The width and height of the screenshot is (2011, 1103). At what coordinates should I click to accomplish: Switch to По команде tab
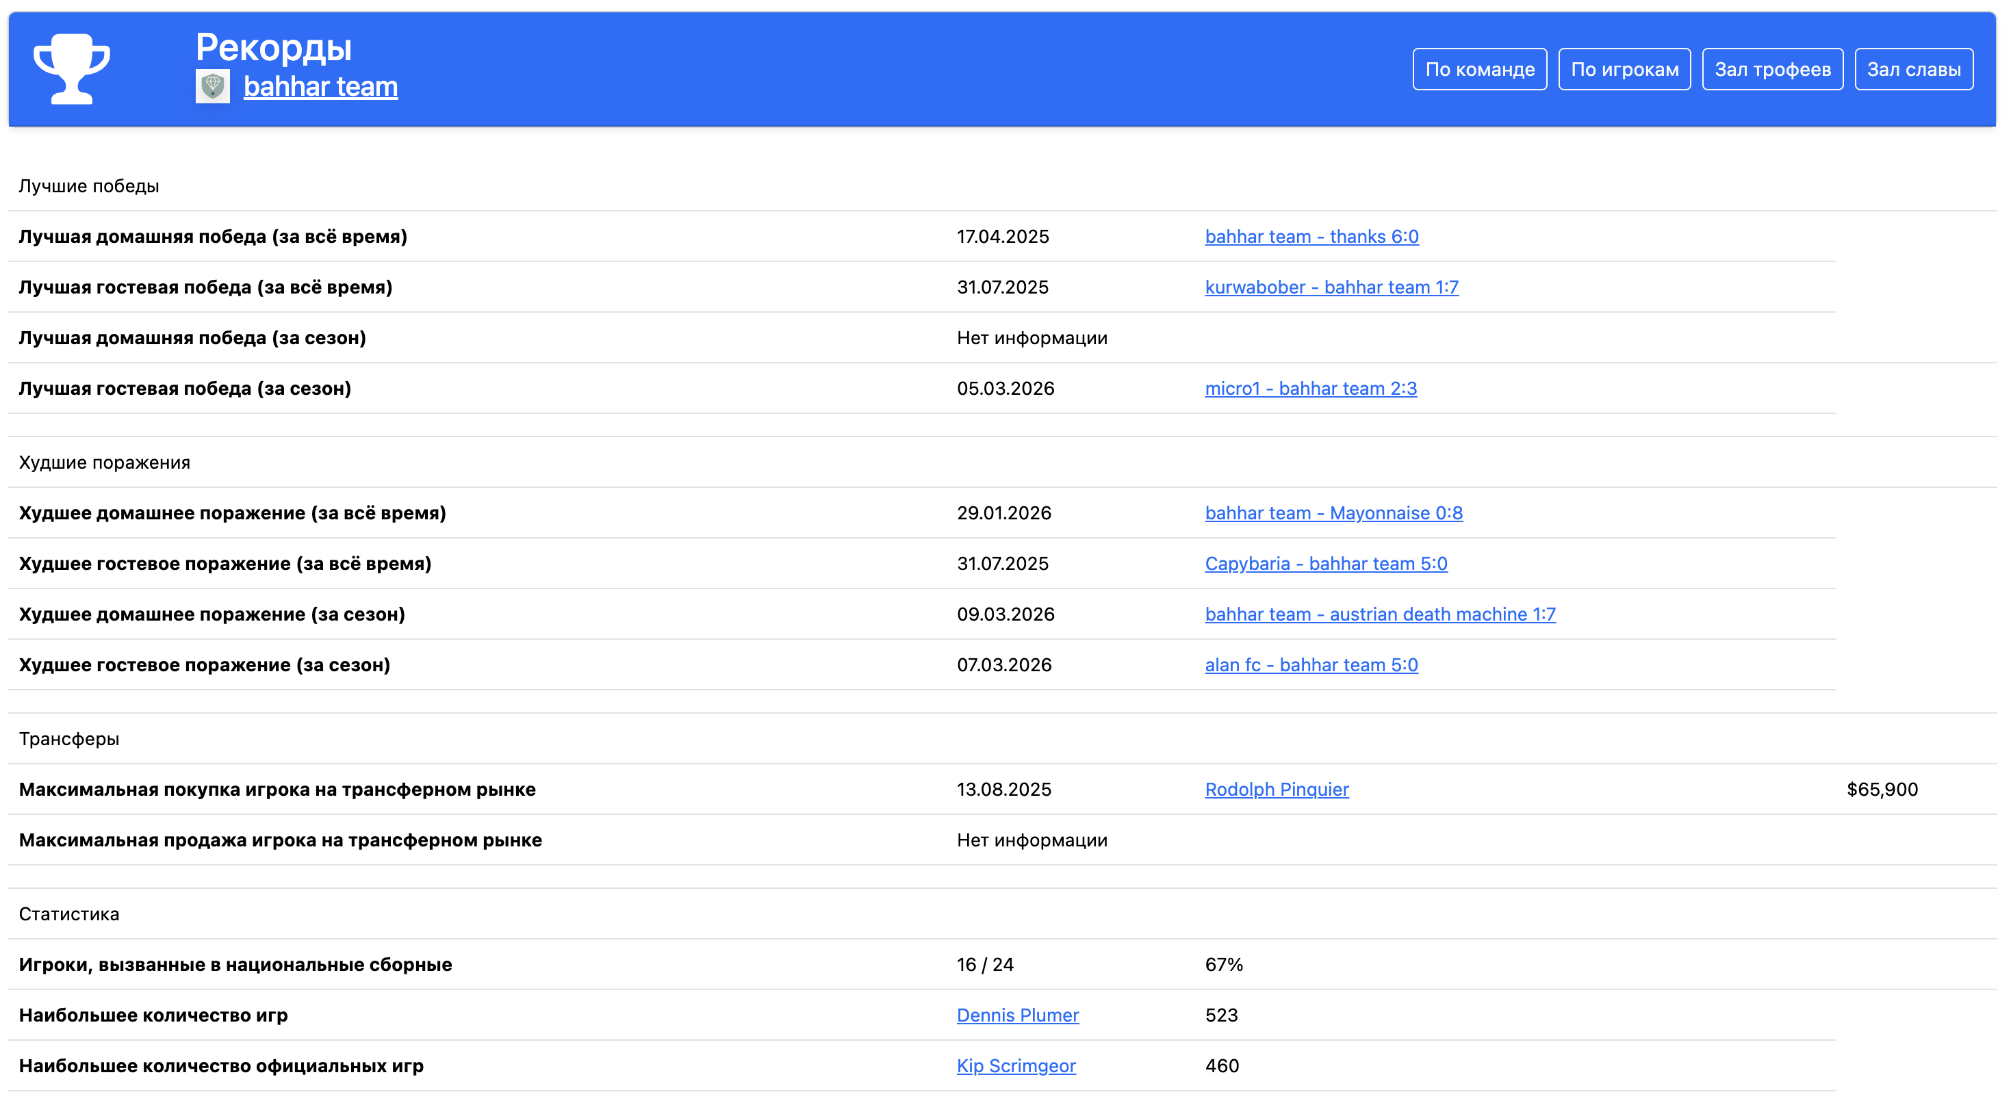[1479, 70]
